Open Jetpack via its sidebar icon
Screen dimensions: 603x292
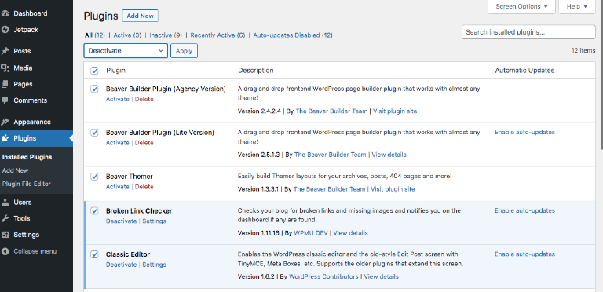pyautogui.click(x=5, y=30)
